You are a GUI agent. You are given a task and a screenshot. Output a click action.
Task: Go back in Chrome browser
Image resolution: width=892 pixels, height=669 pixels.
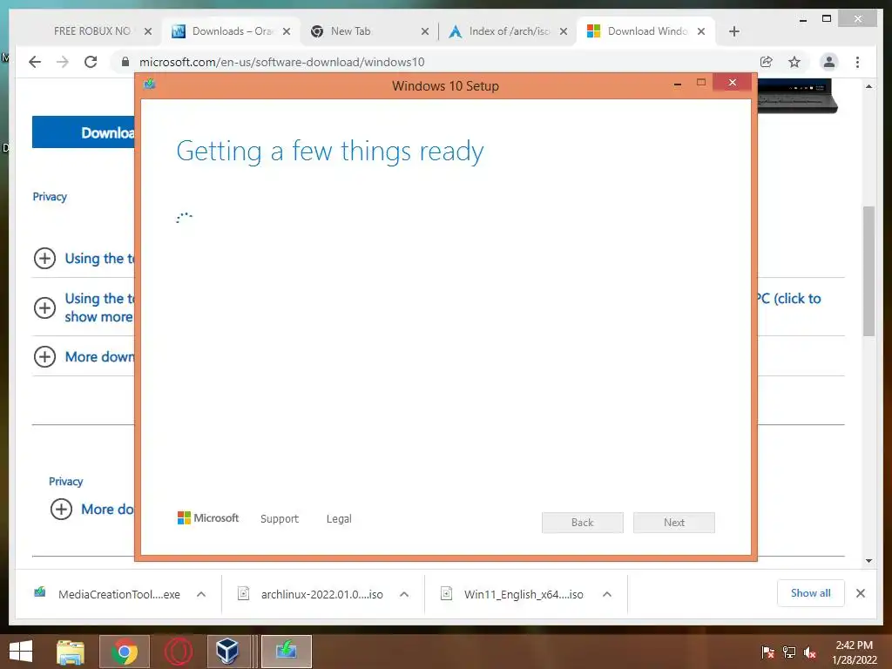(x=35, y=62)
